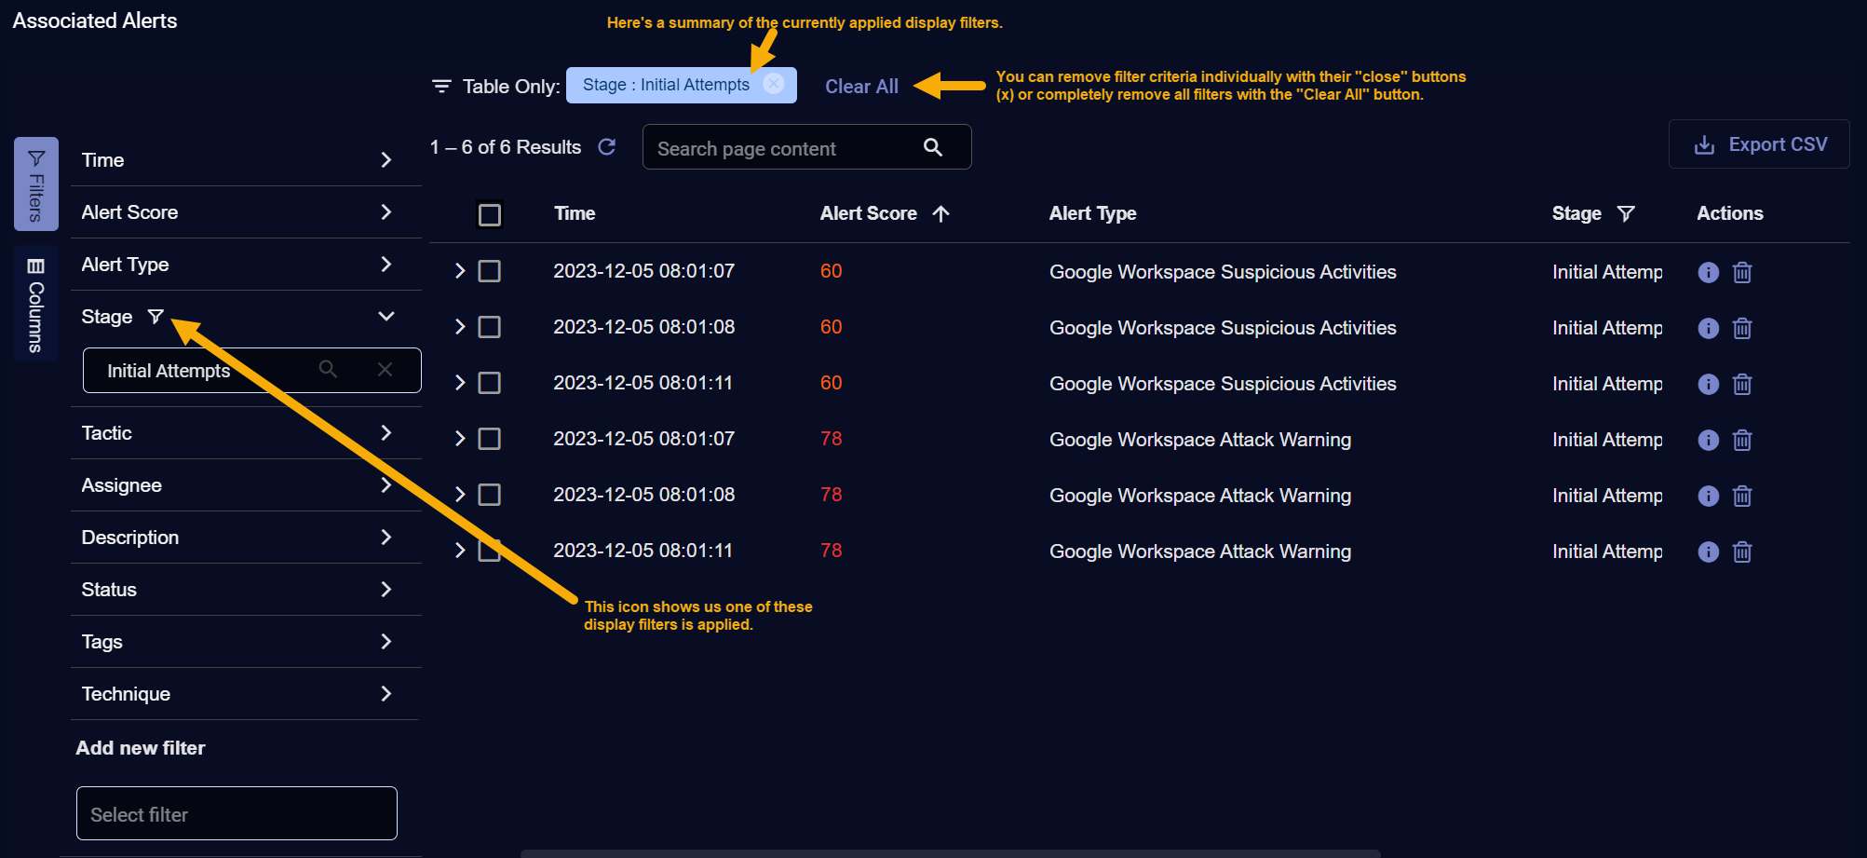Check the first alert row checkbox
The image size is (1867, 858).
pos(489,271)
